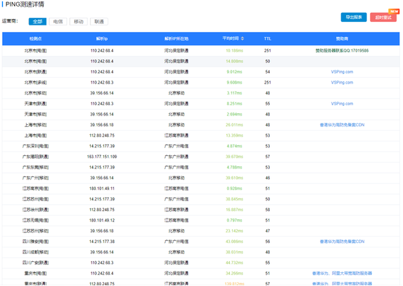Click the 北京市[移动] probe cell
This screenshot has height=286, width=403.
(36, 93)
